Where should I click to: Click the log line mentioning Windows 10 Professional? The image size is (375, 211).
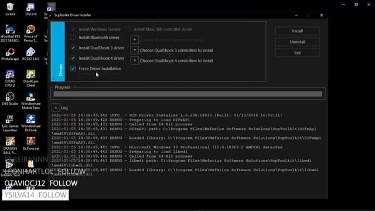click(x=166, y=147)
